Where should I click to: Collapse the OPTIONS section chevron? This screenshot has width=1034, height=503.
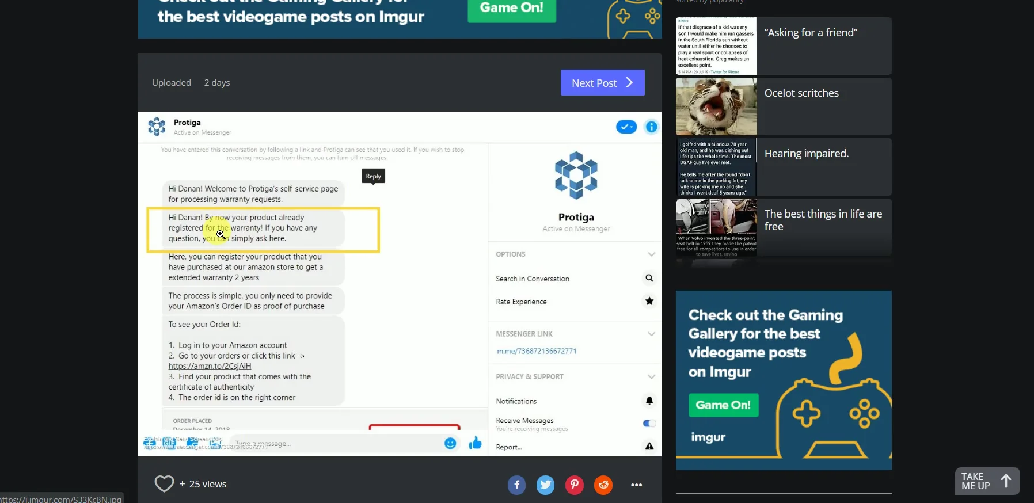pyautogui.click(x=651, y=254)
